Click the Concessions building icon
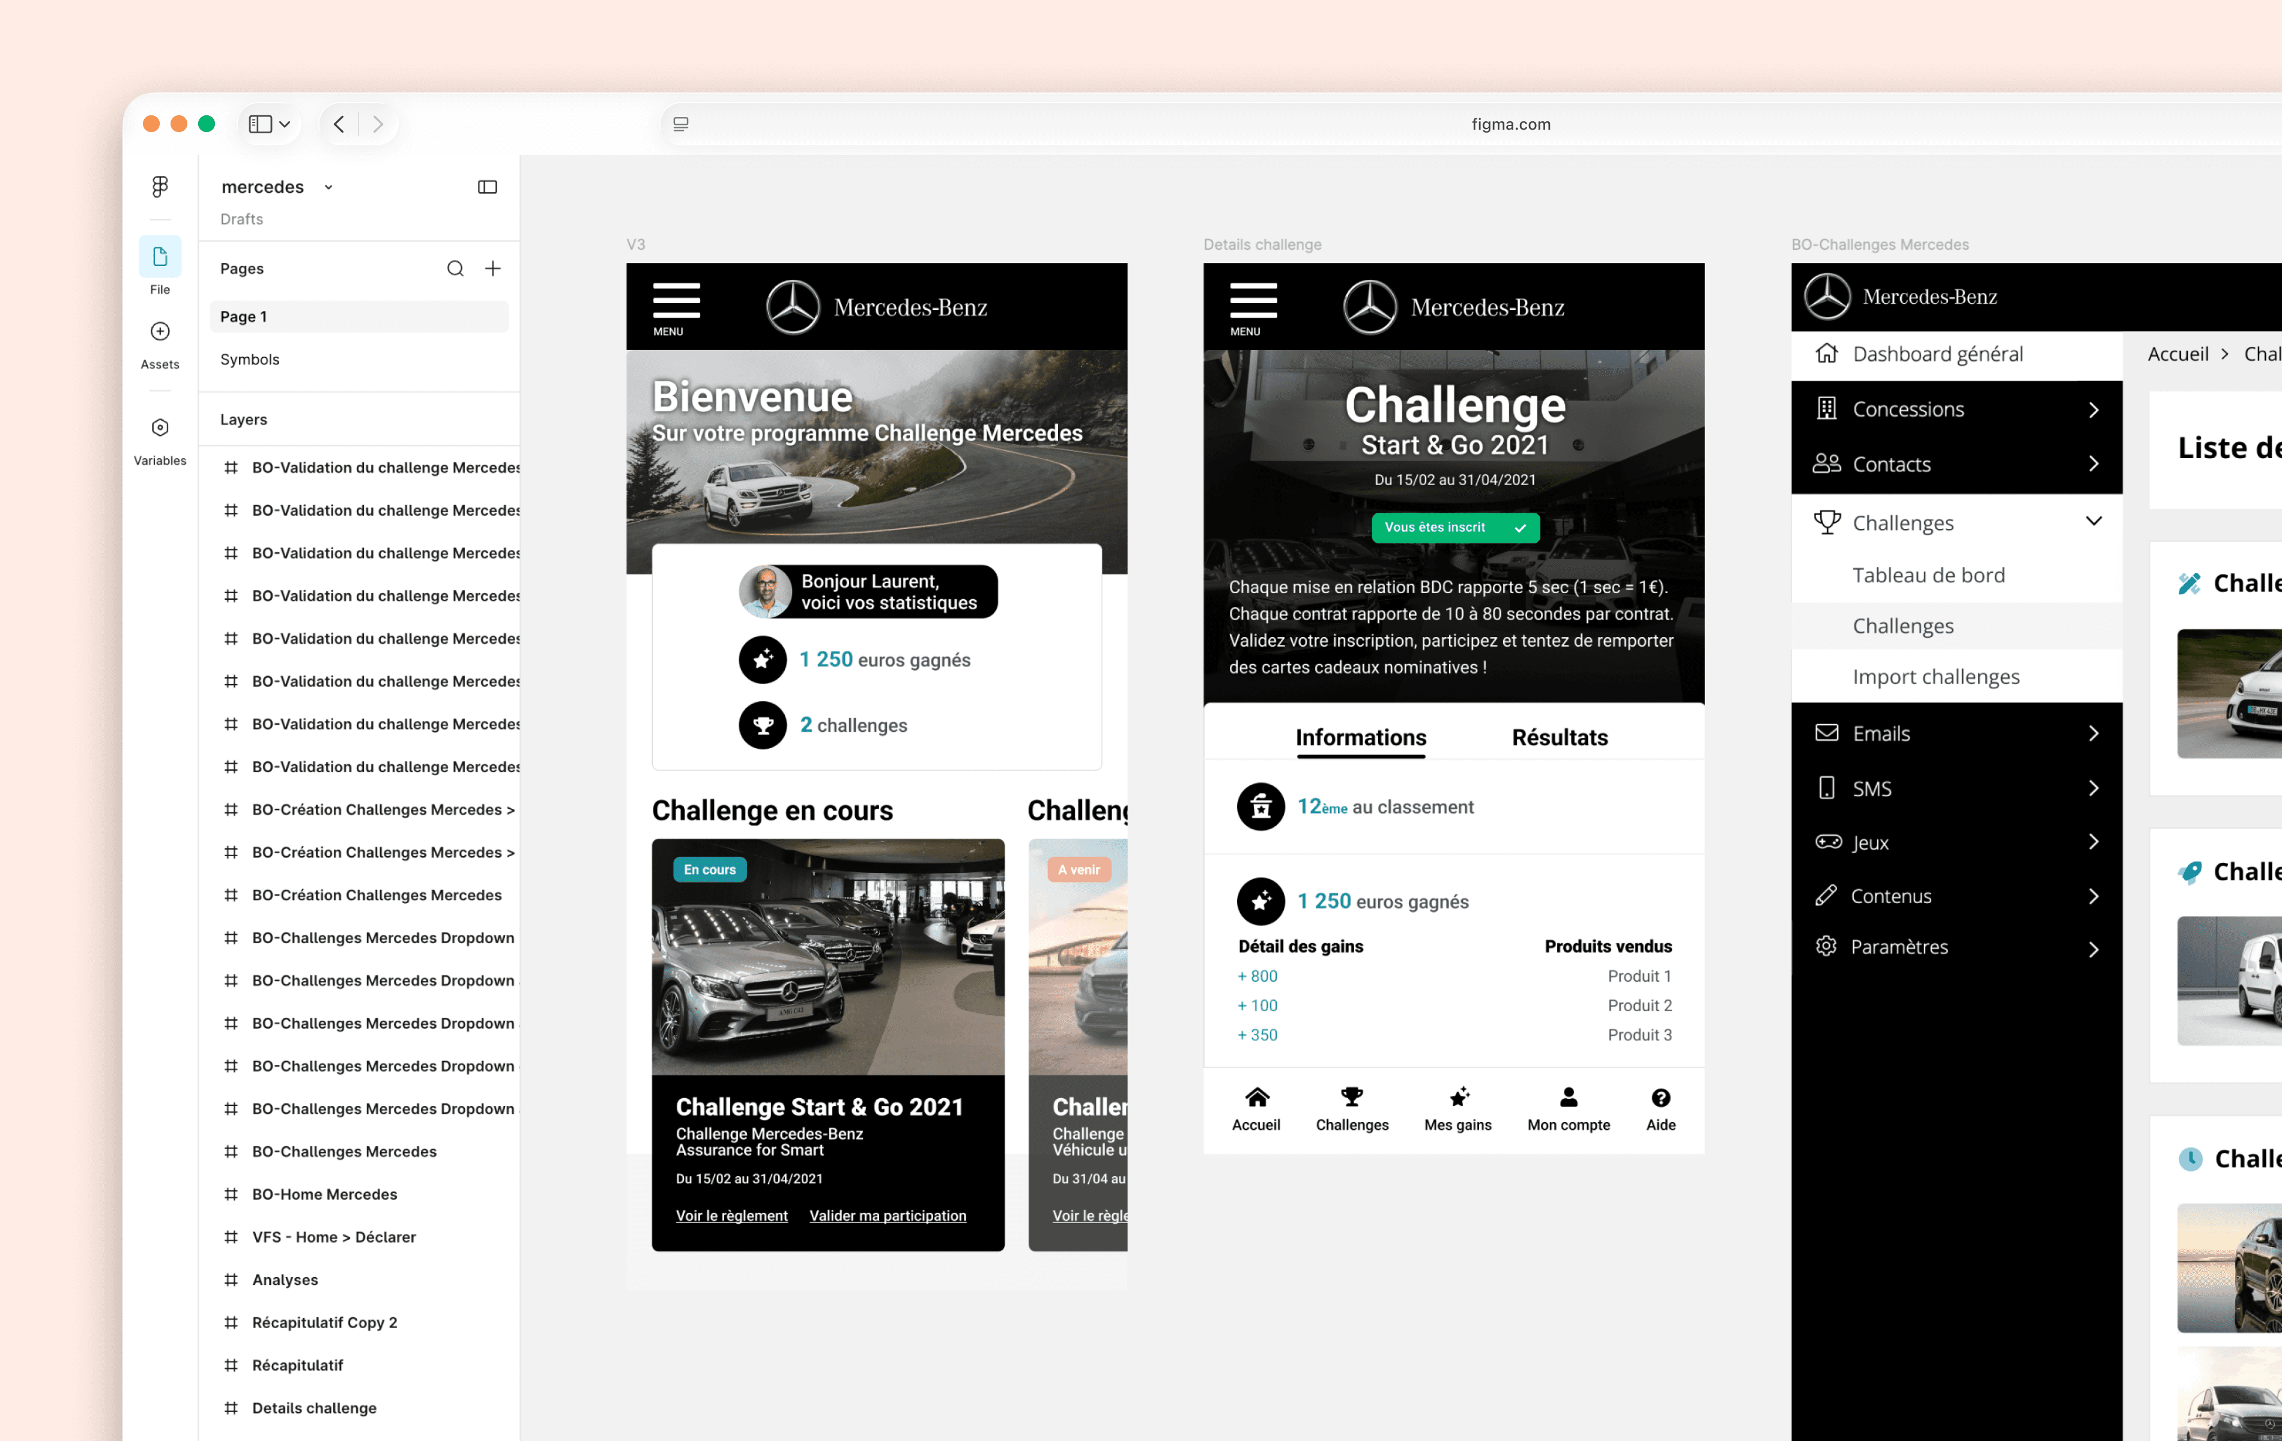Viewport: 2282px width, 1441px height. coord(1827,408)
